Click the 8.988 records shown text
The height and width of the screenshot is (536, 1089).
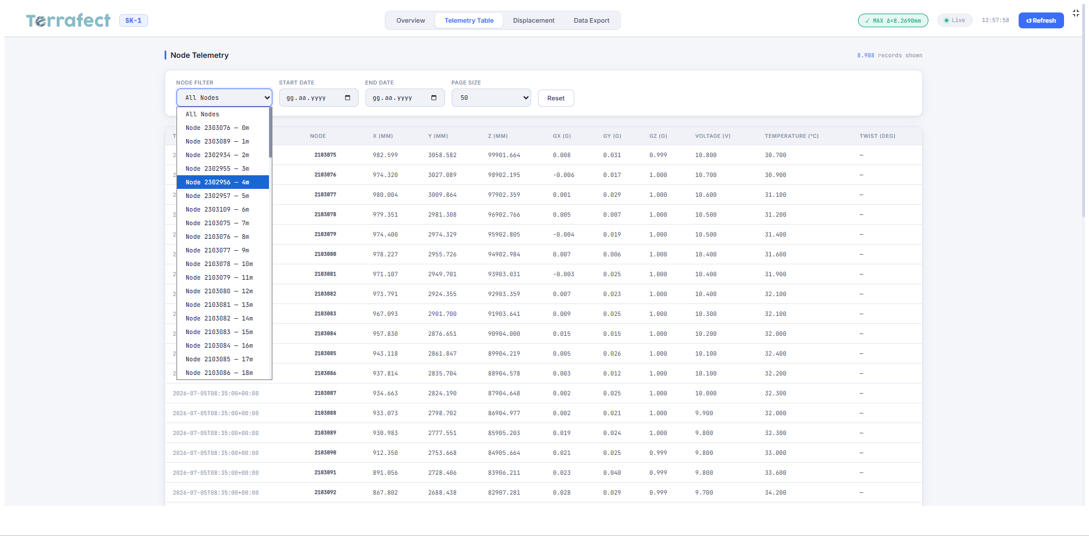pos(889,56)
